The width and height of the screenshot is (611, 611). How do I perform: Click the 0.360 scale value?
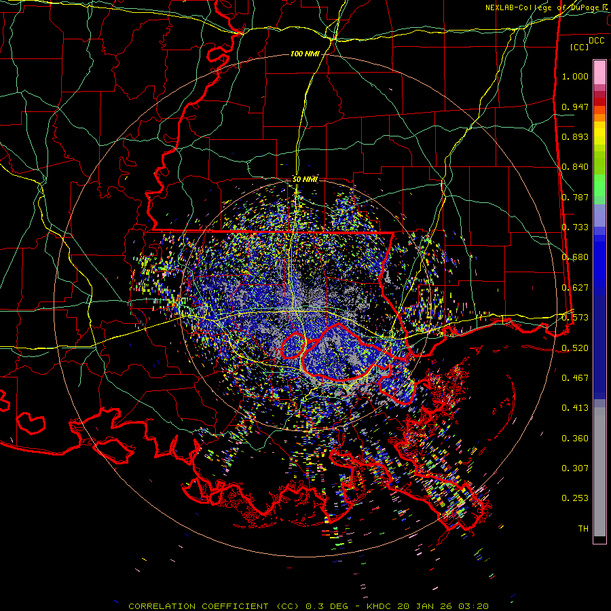[575, 439]
